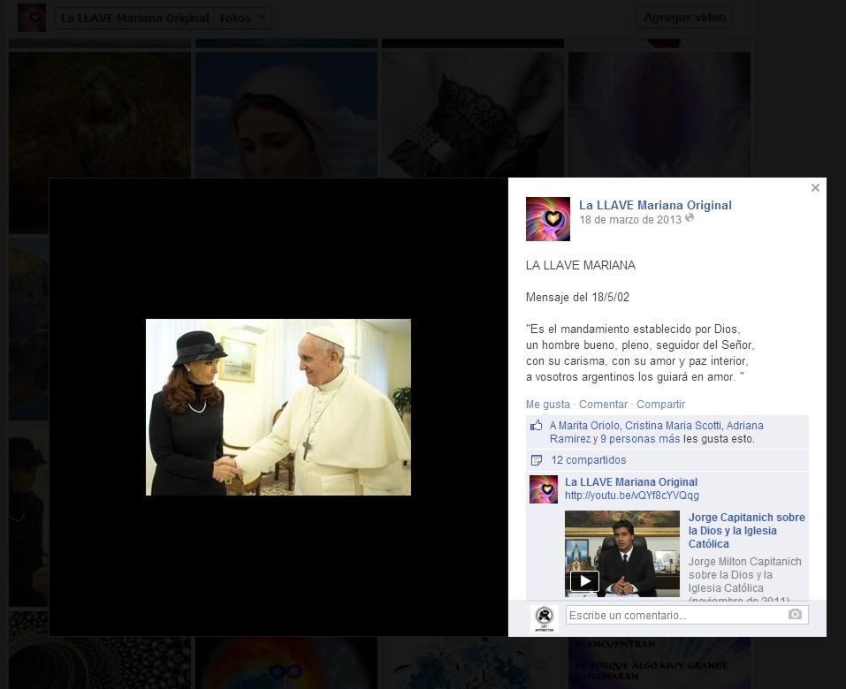
Task: Click the share icon beside 12 compartidos
Action: pyautogui.click(x=536, y=460)
